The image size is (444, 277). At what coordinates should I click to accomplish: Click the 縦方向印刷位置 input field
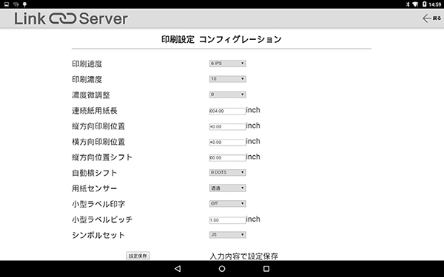pyautogui.click(x=228, y=126)
